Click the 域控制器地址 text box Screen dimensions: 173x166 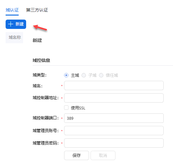114,98
